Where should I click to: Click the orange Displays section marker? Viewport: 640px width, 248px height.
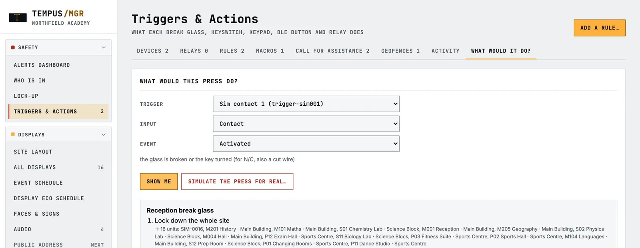pos(13,134)
